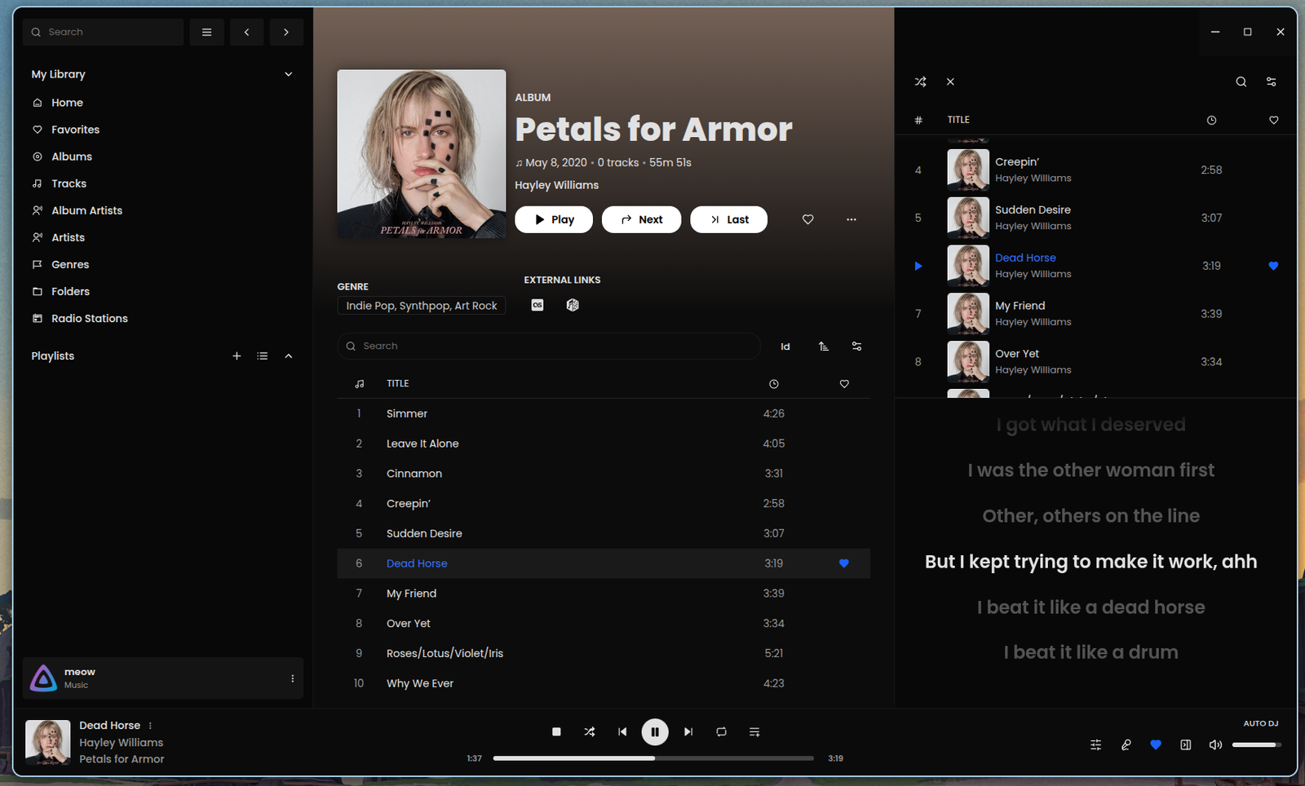
Task: Toggle shuffle in the player bar
Action: pyautogui.click(x=590, y=732)
